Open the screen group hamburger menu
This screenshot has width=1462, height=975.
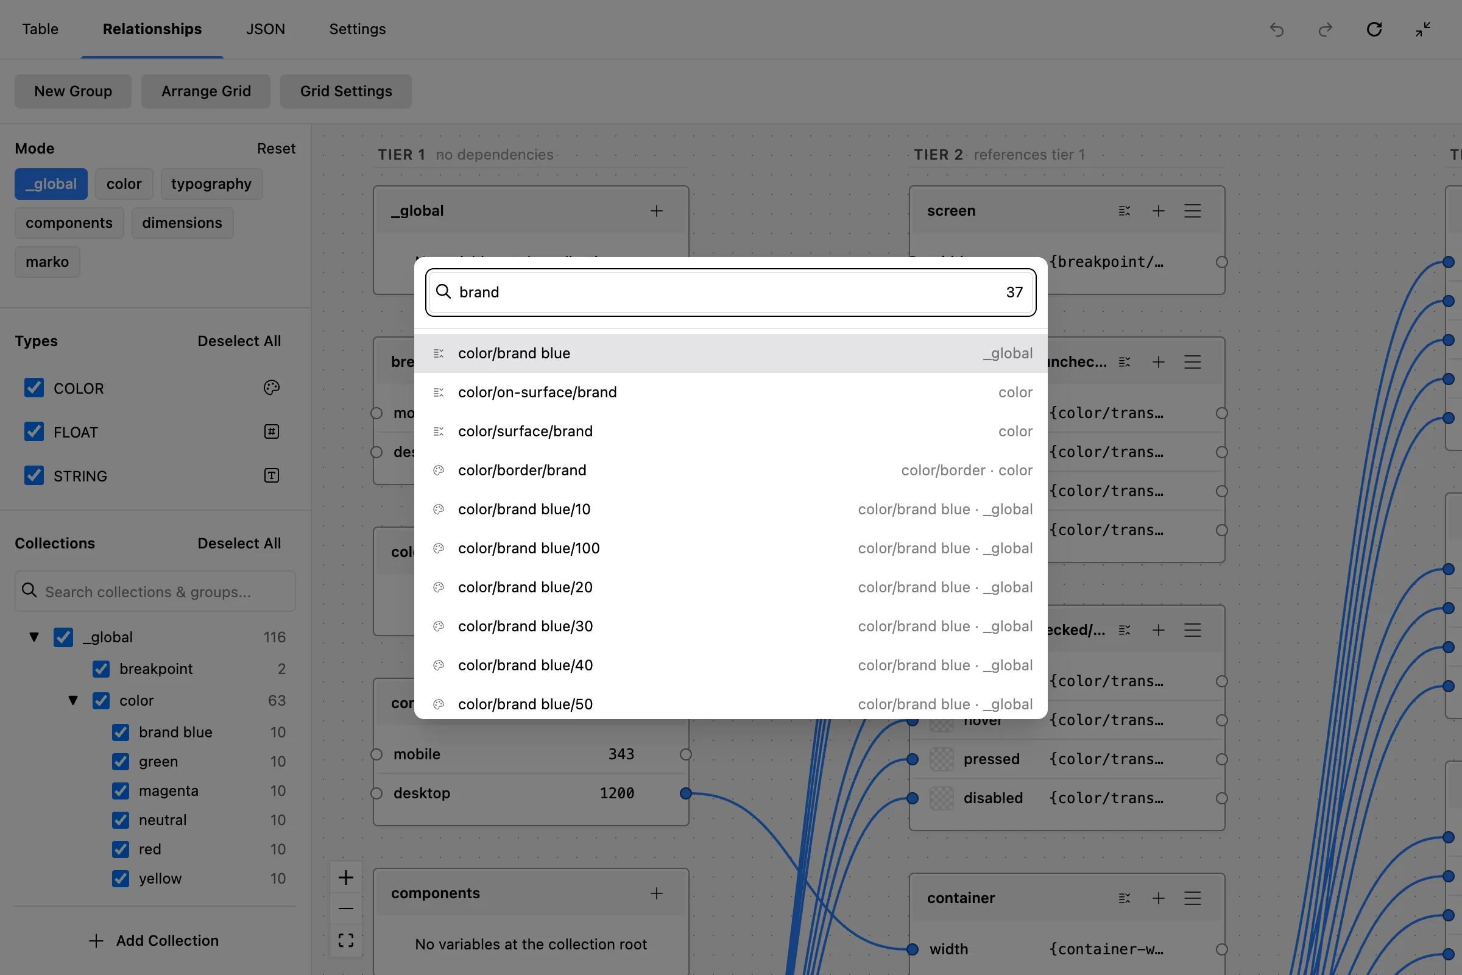point(1192,211)
